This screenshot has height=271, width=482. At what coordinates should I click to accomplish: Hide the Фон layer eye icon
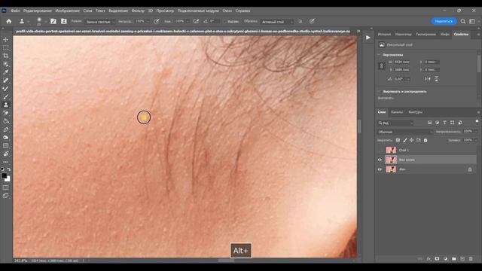[x=380, y=169]
